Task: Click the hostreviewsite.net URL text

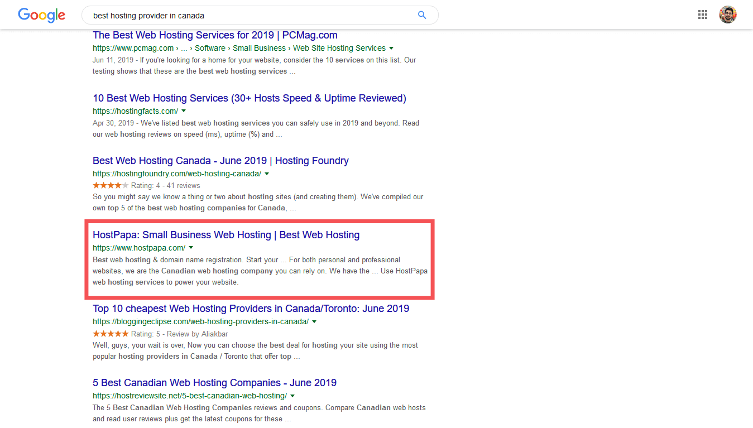Action: (190, 396)
